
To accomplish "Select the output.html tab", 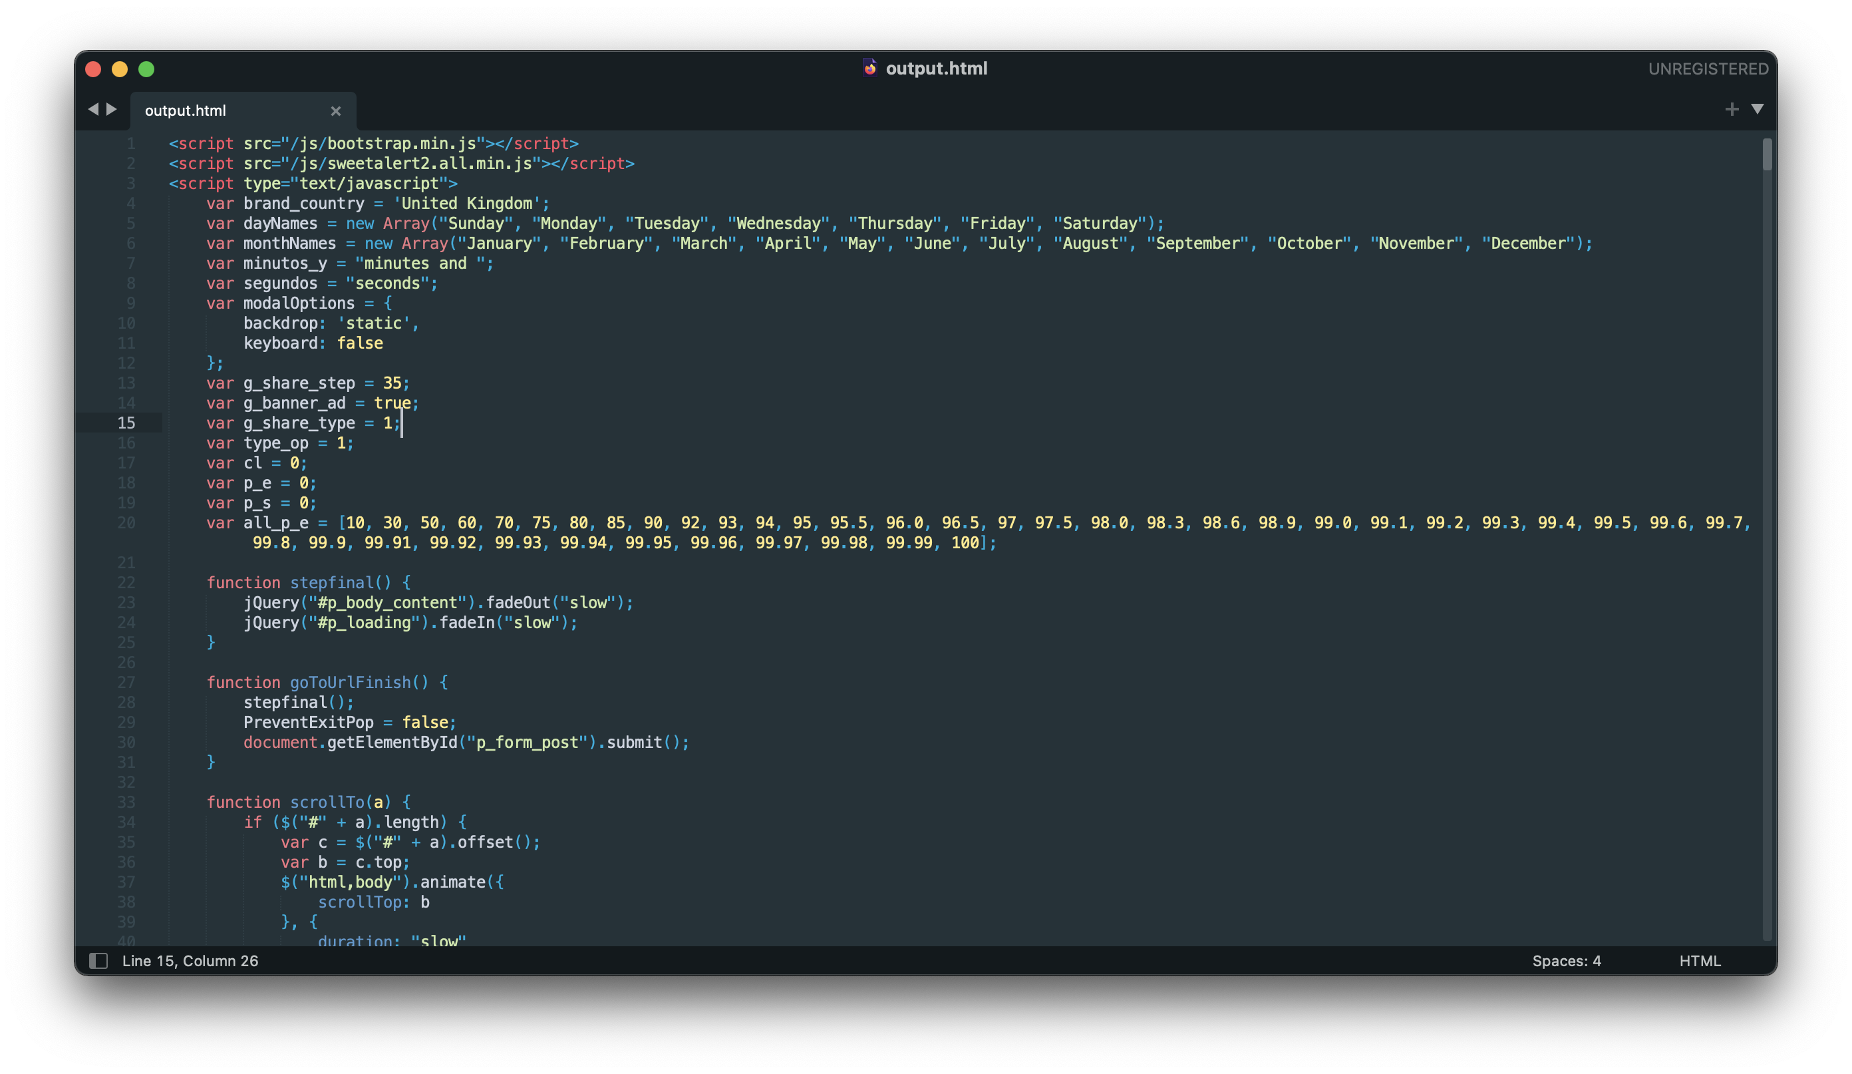I will point(243,110).
